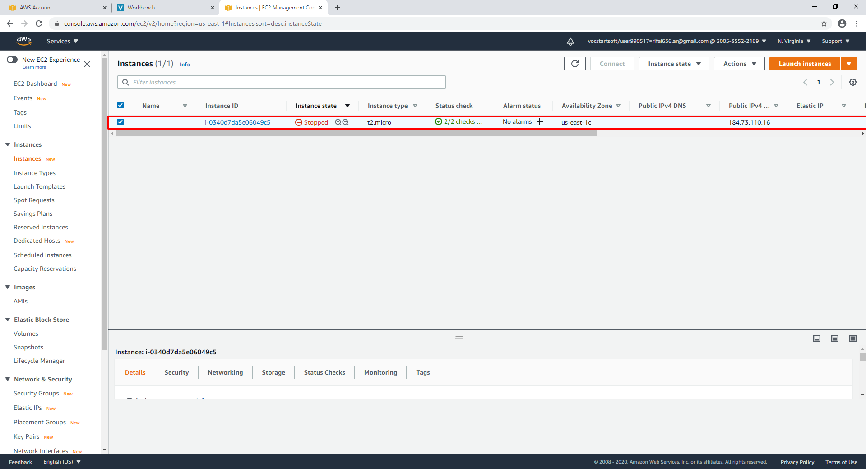This screenshot has height=469, width=866.
Task: Open Volumes in sidebar
Action: pyautogui.click(x=26, y=334)
